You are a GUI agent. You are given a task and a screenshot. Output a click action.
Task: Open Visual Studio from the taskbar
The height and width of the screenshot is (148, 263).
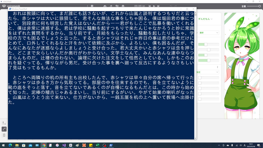pos(64,145)
